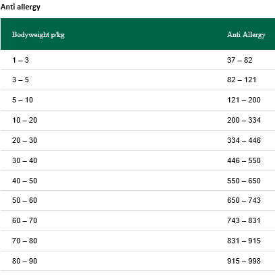Click the 446 – 550 value
The width and height of the screenshot is (275, 275).
tap(244, 160)
